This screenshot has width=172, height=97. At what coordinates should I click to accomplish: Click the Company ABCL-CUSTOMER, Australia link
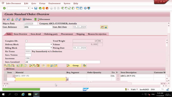tap(58, 23)
